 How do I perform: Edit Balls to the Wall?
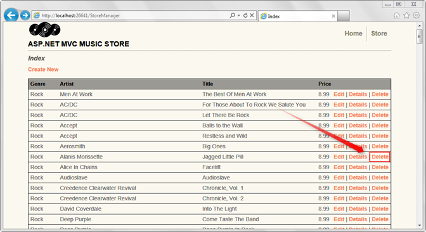pos(339,126)
